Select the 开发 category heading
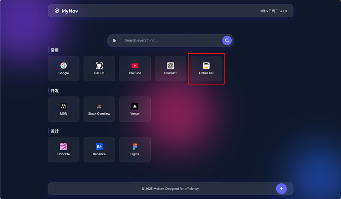 (x=54, y=91)
